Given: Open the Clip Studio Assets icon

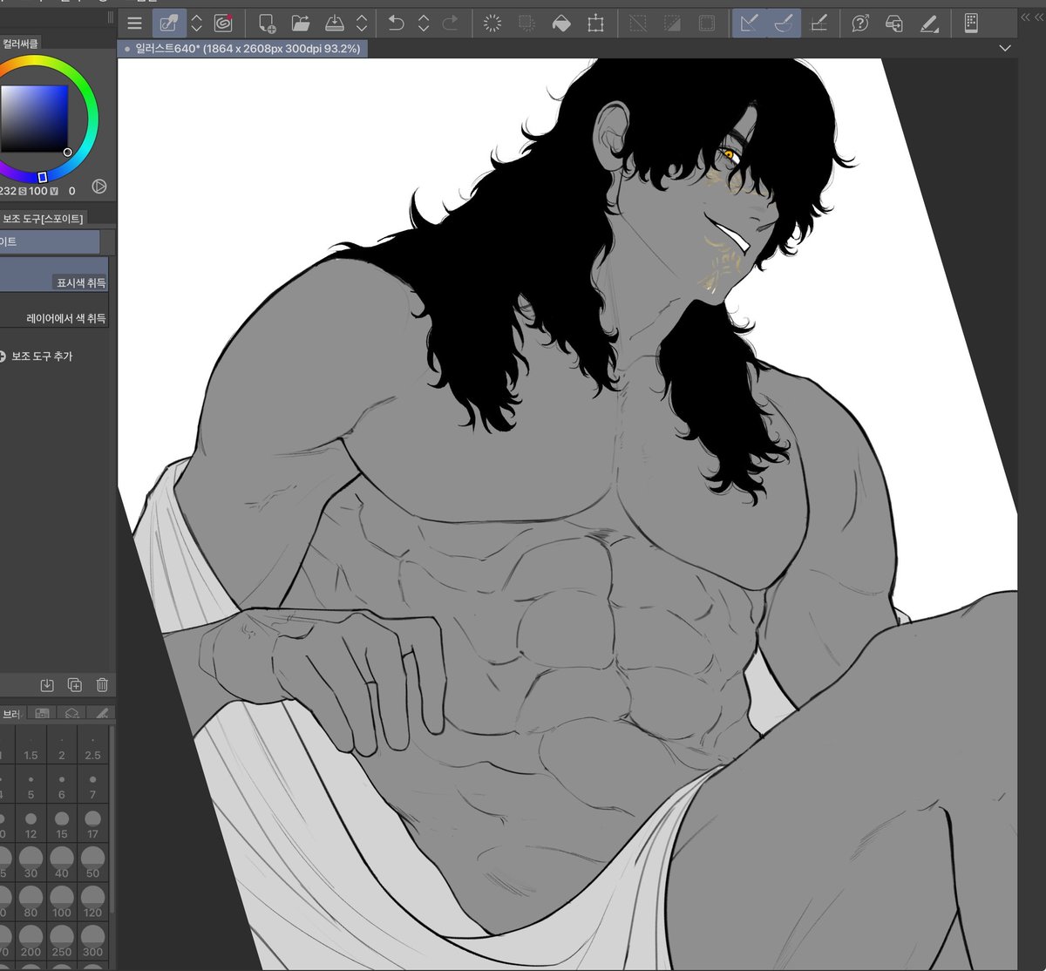Looking at the screenshot, I should (x=894, y=24).
